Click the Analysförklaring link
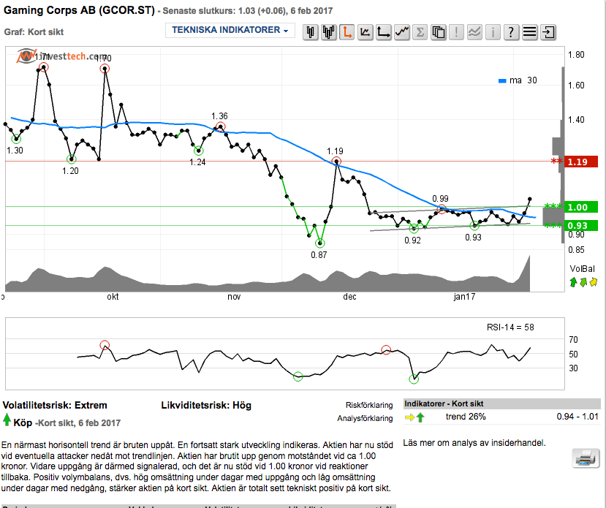Viewport: 606px width, 508px height. (365, 418)
